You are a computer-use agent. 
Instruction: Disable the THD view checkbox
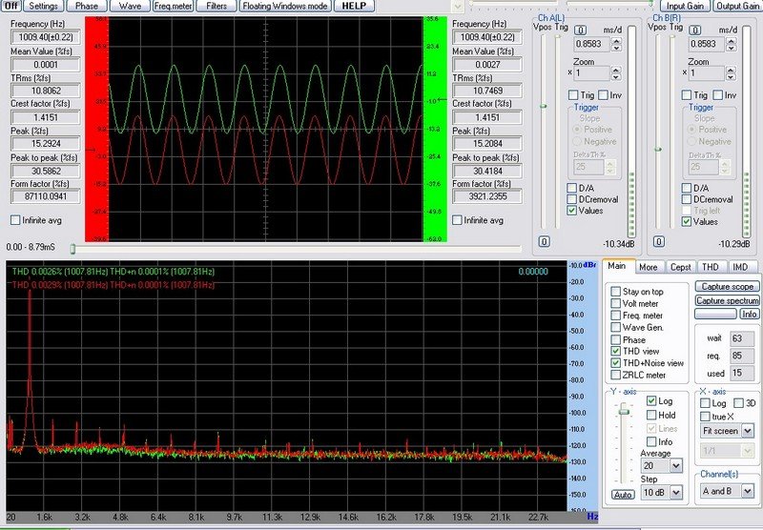tap(616, 351)
